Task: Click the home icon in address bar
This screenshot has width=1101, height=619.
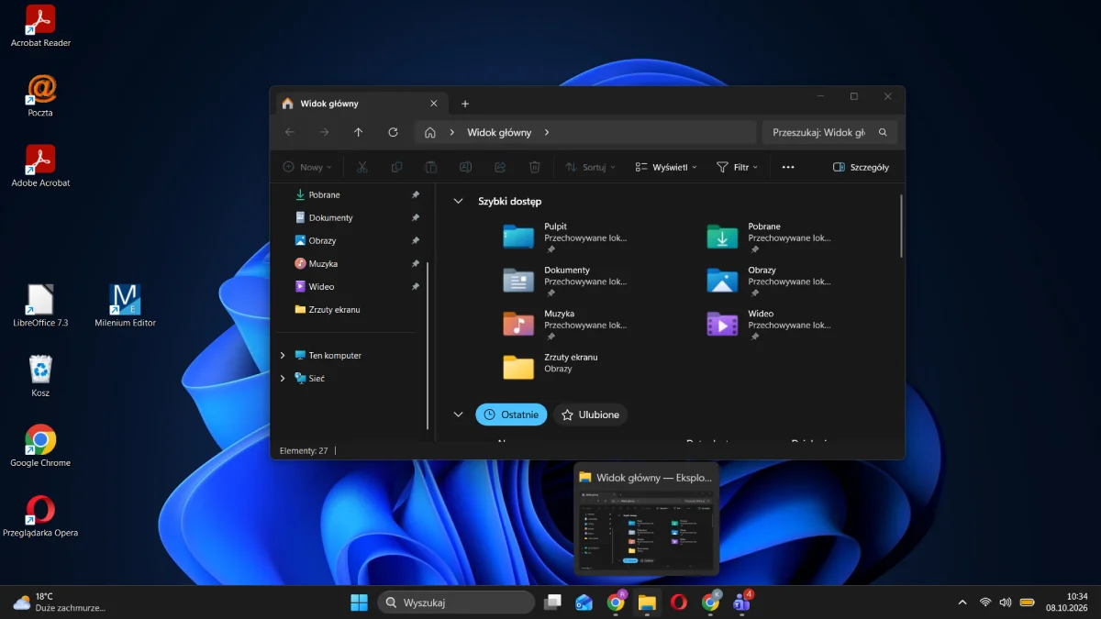Action: coord(430,132)
